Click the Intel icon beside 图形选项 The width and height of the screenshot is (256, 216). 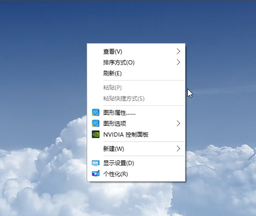[95, 123]
